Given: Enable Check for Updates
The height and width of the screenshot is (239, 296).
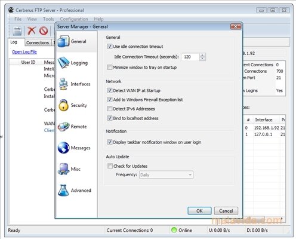Looking at the screenshot, I should pyautogui.click(x=110, y=166).
